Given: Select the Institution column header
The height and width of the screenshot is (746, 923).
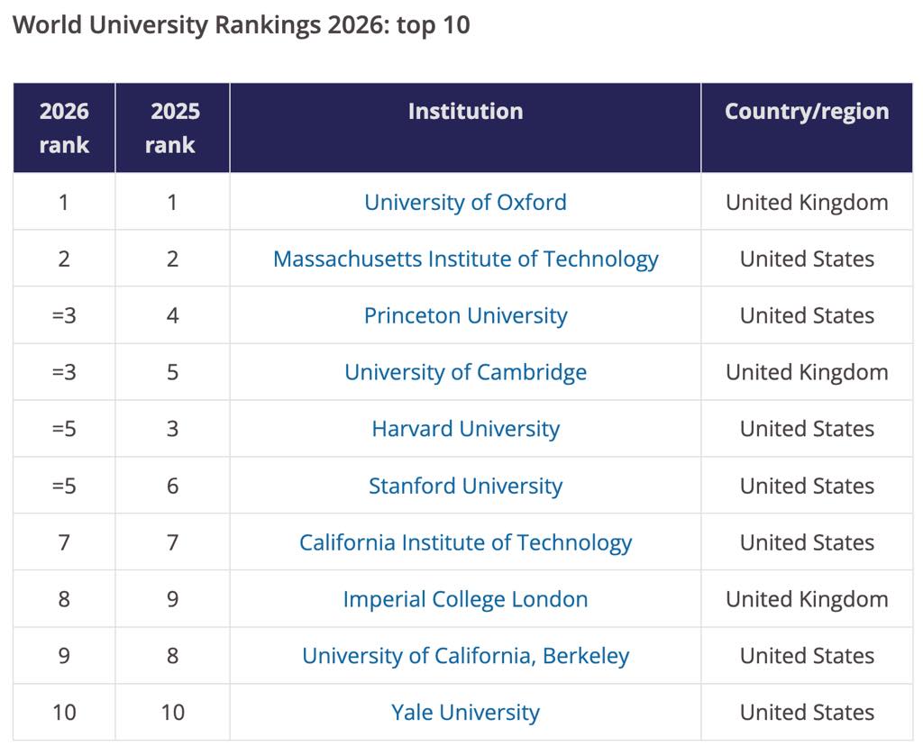Looking at the screenshot, I should point(465,112).
